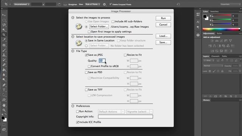Viewport: 242px width, 136px height.
Task: Enable Resize to Fit for JPEG
Action: [125, 55]
